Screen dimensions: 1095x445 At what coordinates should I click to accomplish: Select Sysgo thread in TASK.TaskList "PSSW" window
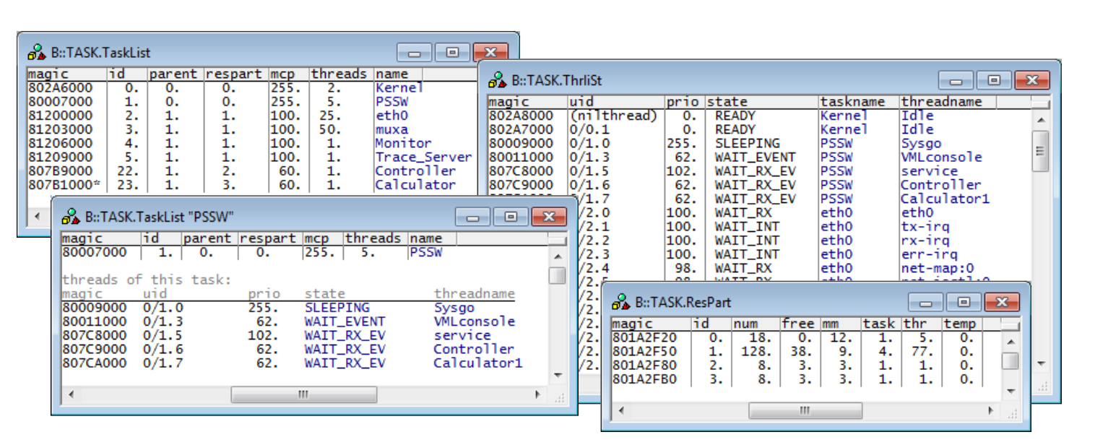454,308
